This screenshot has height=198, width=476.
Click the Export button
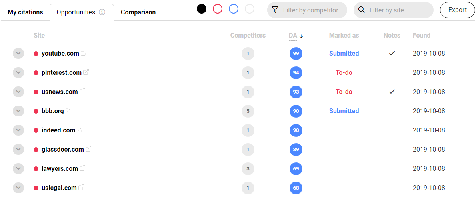[x=458, y=10]
